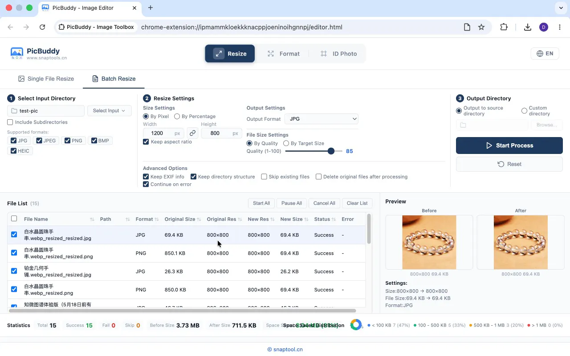Uncheck the JPG supported format
Image resolution: width=570 pixels, height=356 pixels.
[x=13, y=141]
